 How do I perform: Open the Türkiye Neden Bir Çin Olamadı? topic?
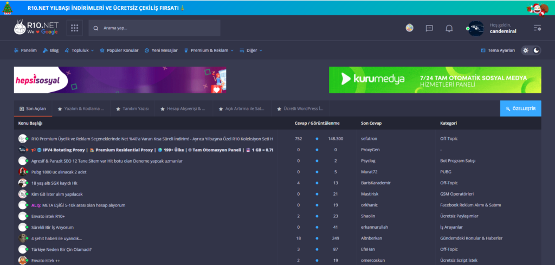61,249
